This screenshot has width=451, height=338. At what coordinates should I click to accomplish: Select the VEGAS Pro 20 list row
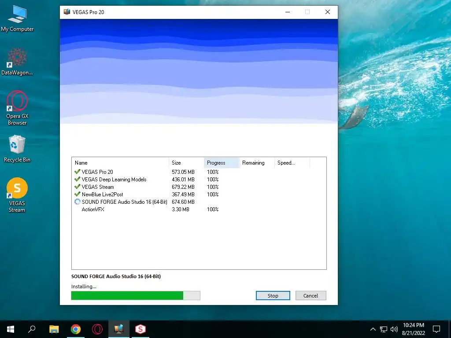[199, 172]
